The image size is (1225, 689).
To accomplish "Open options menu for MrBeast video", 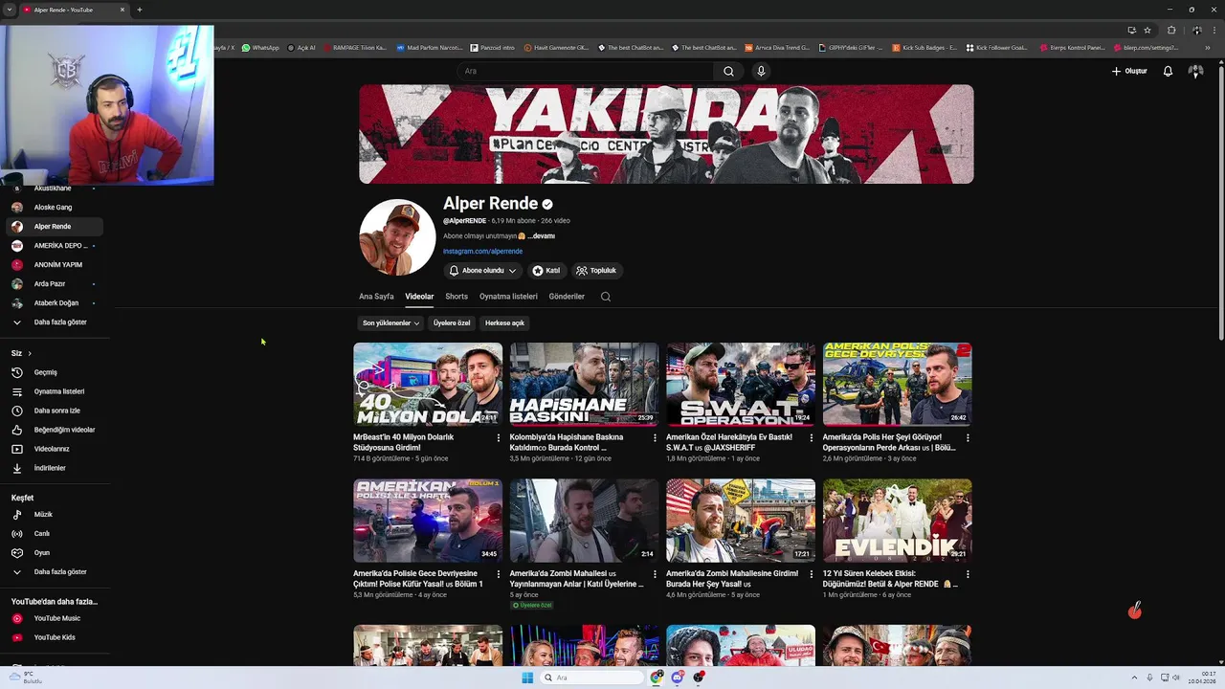I will 498,437.
